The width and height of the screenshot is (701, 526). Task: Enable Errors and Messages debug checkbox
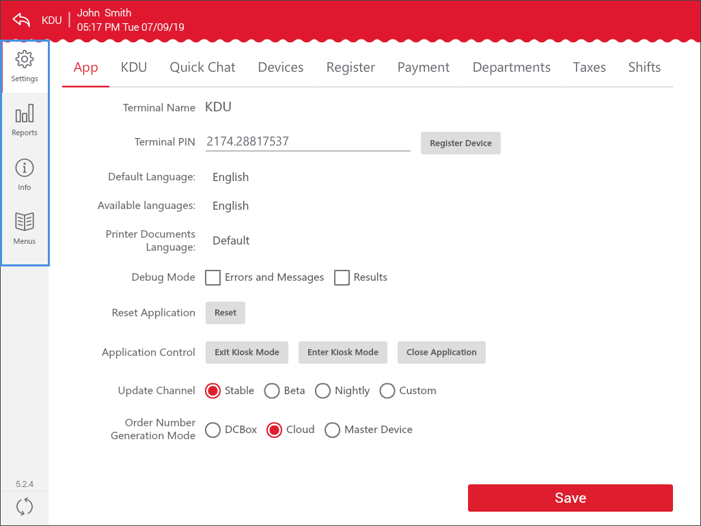pyautogui.click(x=213, y=277)
